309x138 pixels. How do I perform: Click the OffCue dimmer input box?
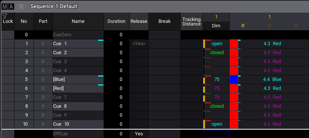click(x=216, y=134)
